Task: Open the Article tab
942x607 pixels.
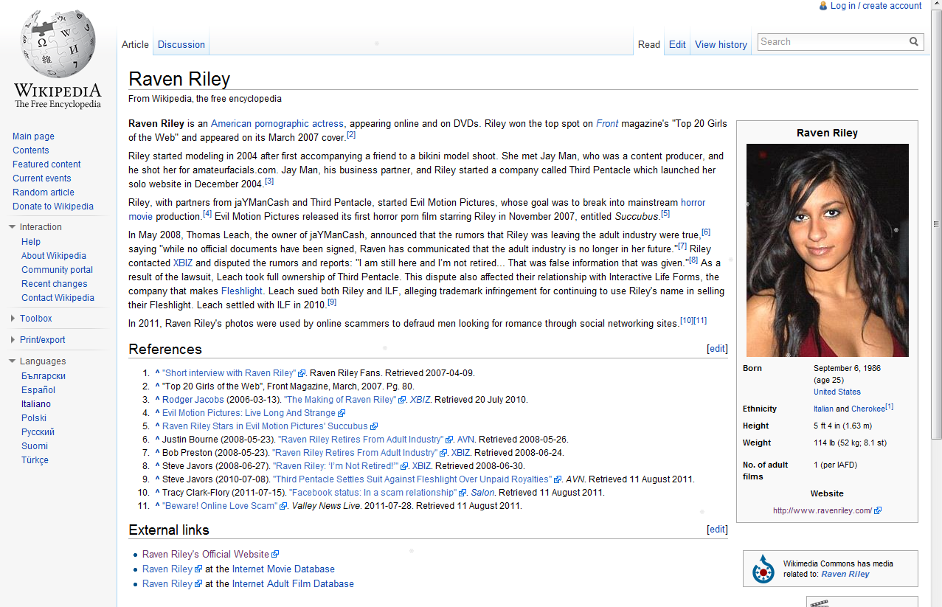Action: point(135,44)
